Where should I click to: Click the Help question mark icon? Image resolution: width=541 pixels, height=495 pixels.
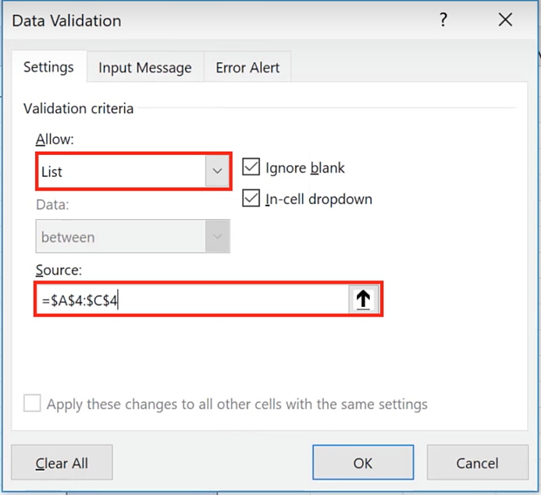(x=443, y=20)
